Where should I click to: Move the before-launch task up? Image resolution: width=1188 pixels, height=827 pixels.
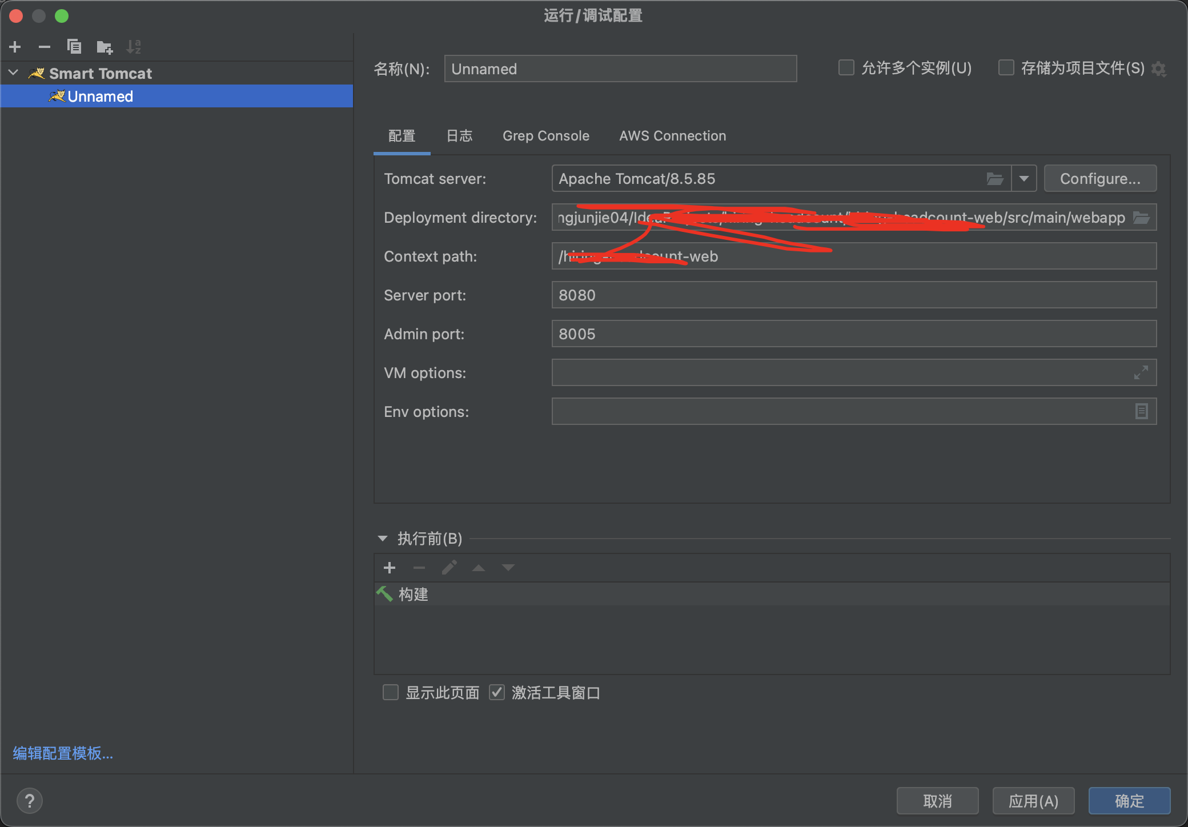(x=479, y=568)
